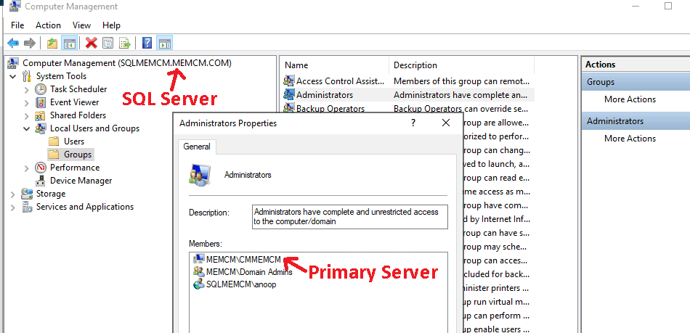Click the Services and Applications icon
The height and width of the screenshot is (333, 690).
coord(27,207)
